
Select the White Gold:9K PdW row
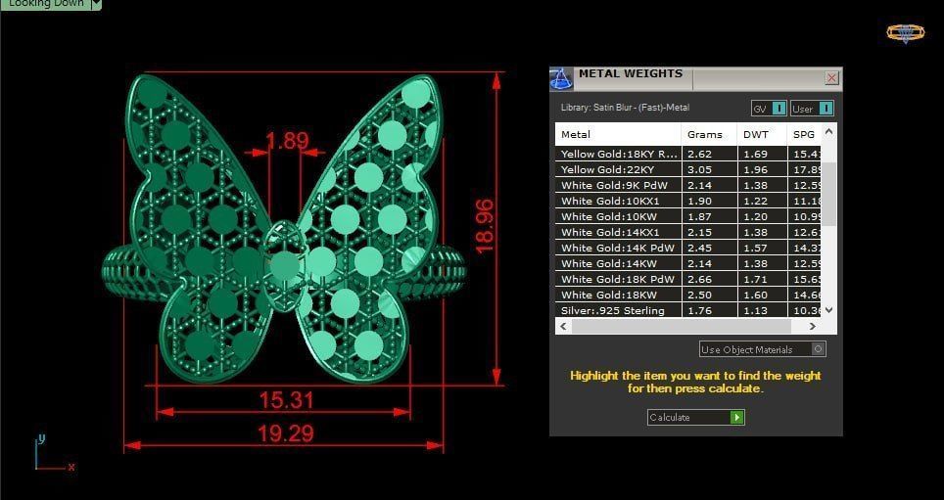click(x=688, y=185)
